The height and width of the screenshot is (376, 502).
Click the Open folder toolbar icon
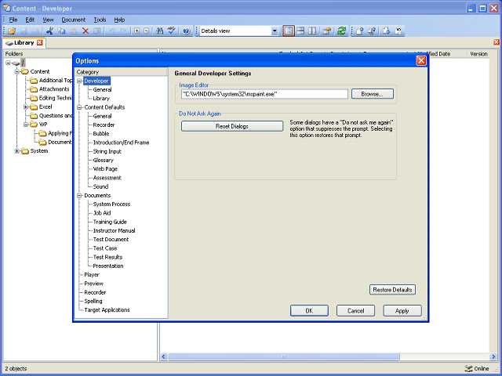(12, 31)
